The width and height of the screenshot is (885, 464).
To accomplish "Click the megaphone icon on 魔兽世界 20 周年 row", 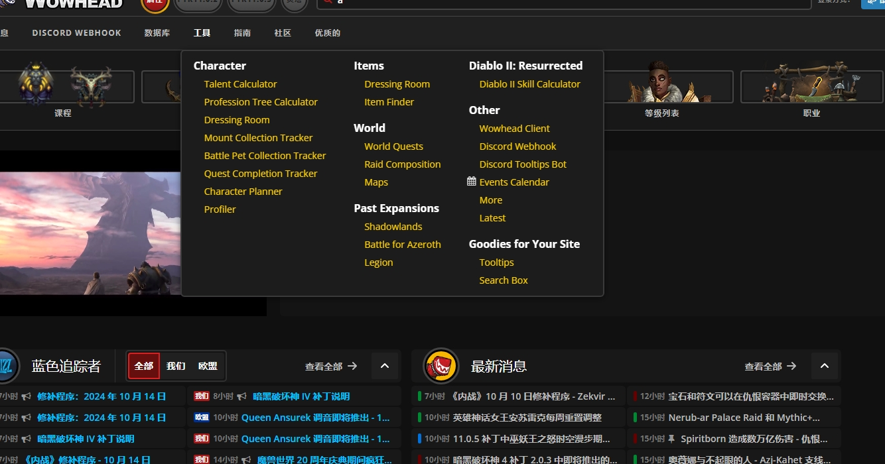I will click(247, 460).
